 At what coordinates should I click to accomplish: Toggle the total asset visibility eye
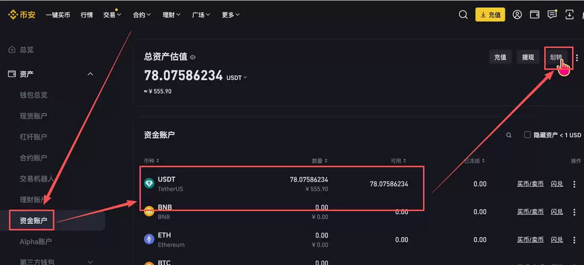click(x=193, y=57)
